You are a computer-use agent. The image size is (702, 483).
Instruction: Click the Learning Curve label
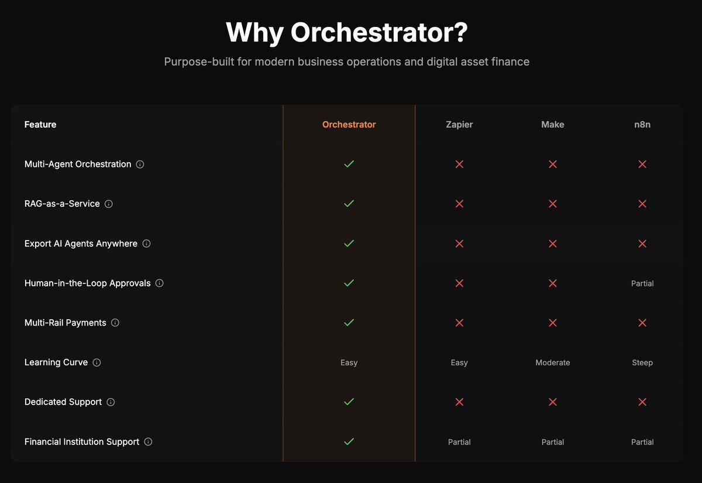(x=56, y=362)
